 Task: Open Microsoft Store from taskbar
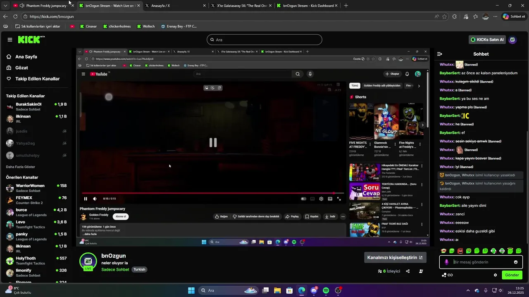[x=290, y=290]
